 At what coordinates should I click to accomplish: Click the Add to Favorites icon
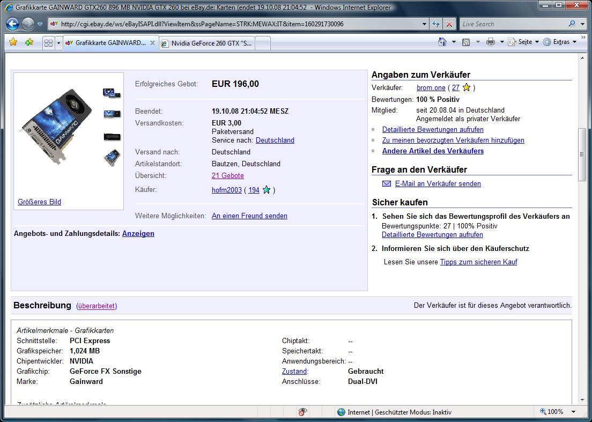click(x=29, y=42)
